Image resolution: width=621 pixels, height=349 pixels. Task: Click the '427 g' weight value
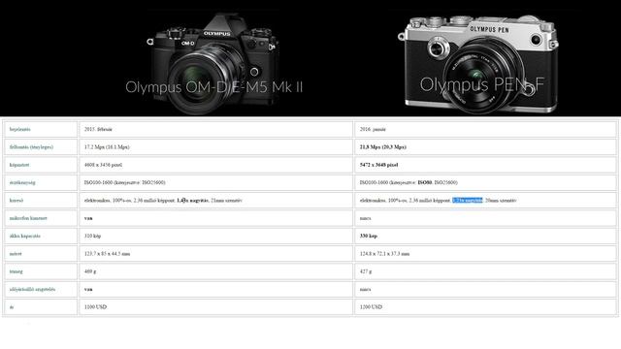pyautogui.click(x=366, y=271)
